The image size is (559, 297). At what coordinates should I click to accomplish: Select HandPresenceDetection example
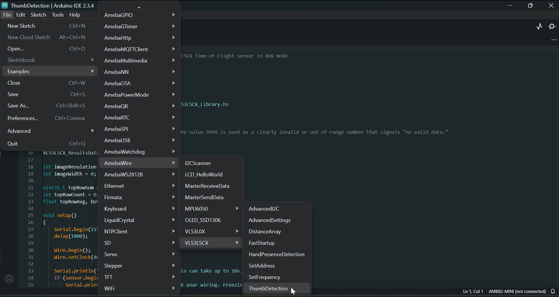(x=276, y=255)
